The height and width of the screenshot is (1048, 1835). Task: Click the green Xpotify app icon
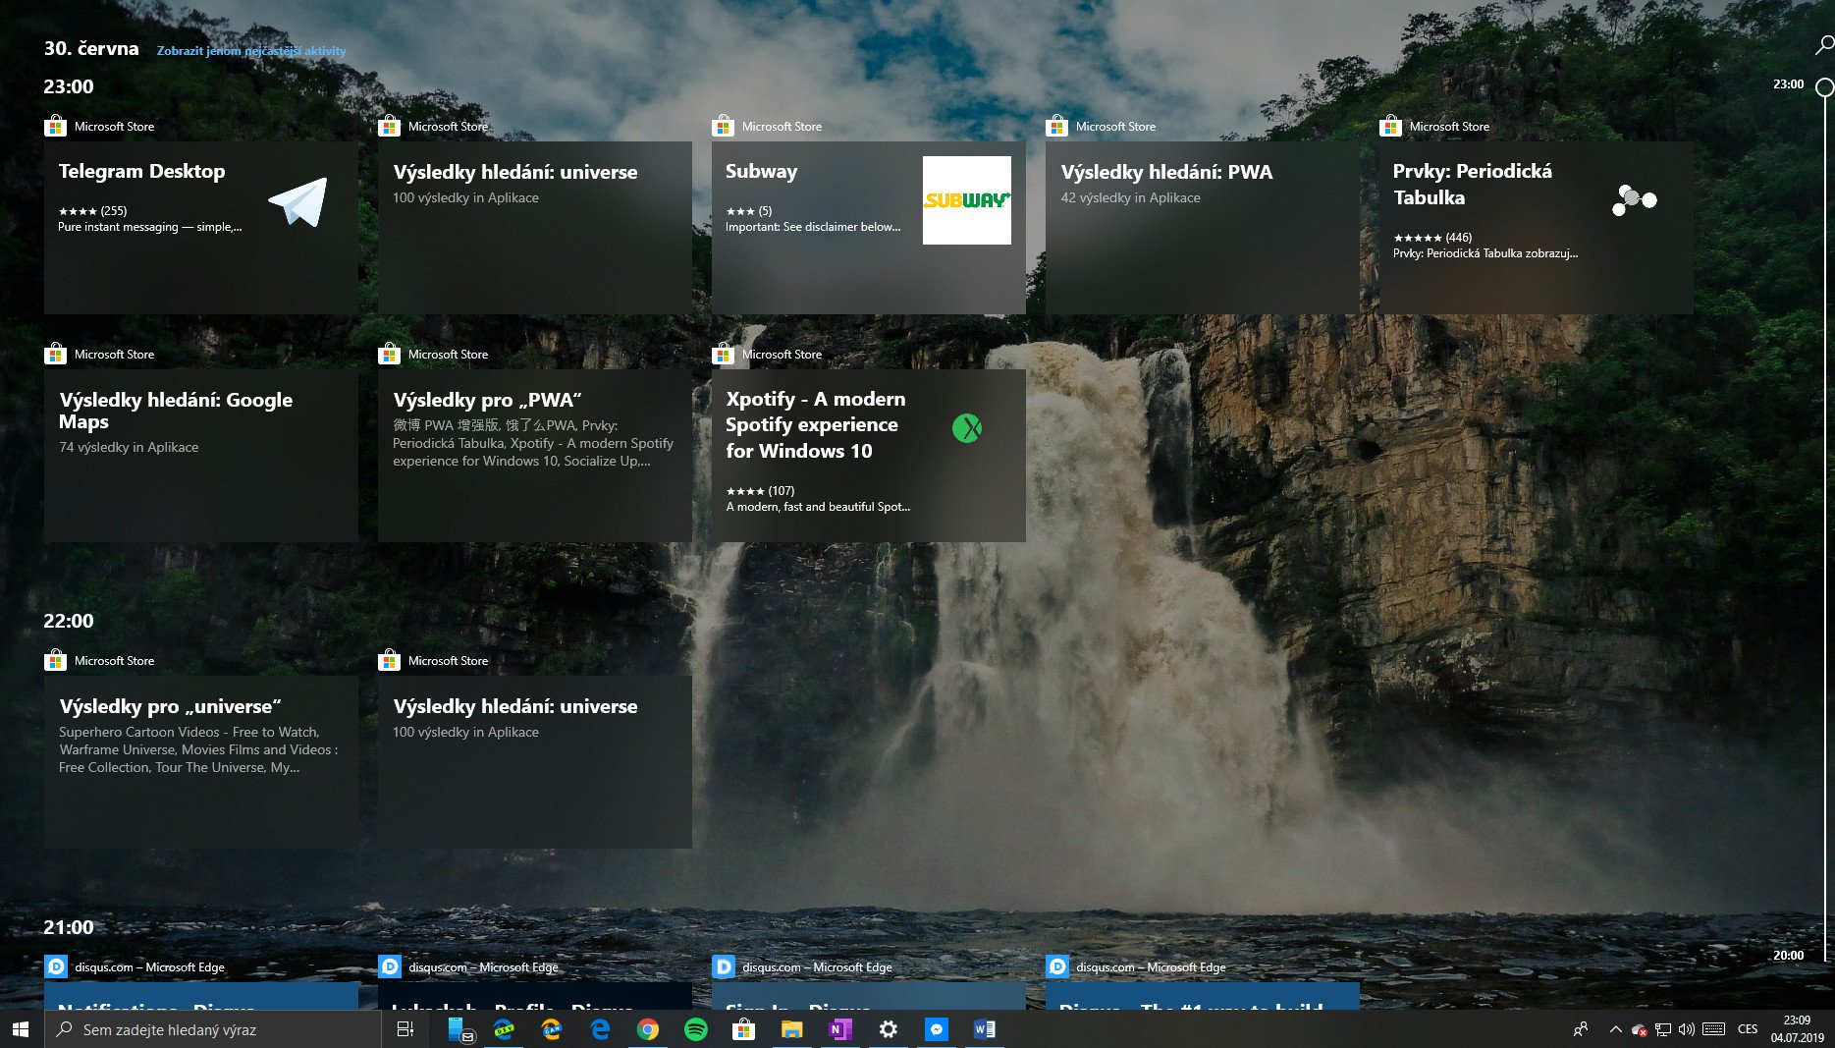point(967,428)
